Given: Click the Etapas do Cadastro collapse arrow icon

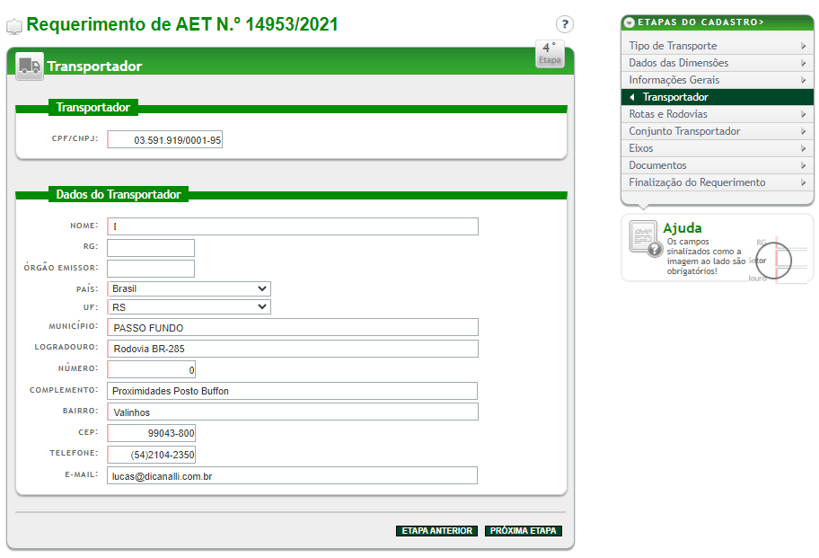Looking at the screenshot, I should (630, 22).
